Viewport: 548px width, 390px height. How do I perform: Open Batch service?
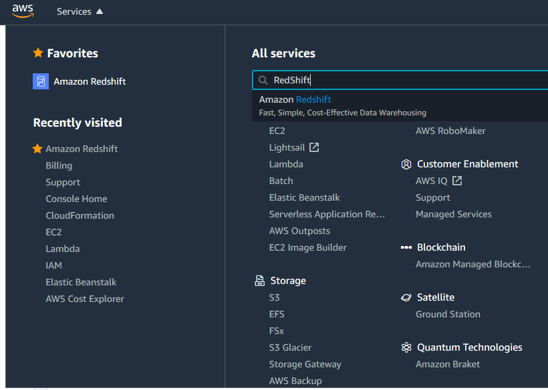coord(281,181)
